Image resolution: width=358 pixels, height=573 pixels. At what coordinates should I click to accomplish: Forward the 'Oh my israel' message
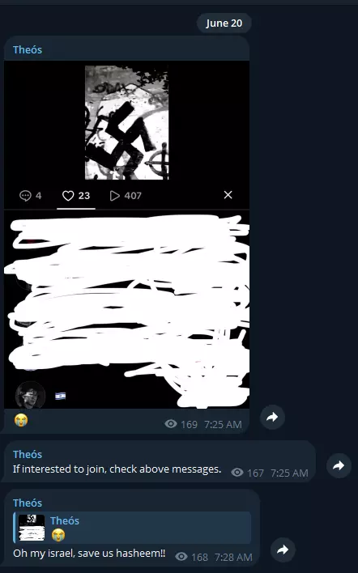(x=283, y=550)
